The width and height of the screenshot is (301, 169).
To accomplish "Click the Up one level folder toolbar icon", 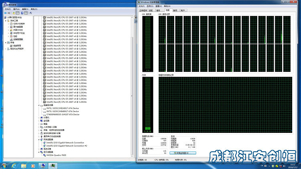I will click(x=14, y=13).
